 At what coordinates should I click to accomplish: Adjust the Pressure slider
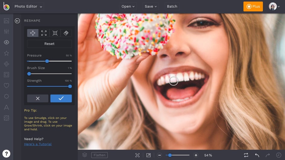[x=47, y=61]
